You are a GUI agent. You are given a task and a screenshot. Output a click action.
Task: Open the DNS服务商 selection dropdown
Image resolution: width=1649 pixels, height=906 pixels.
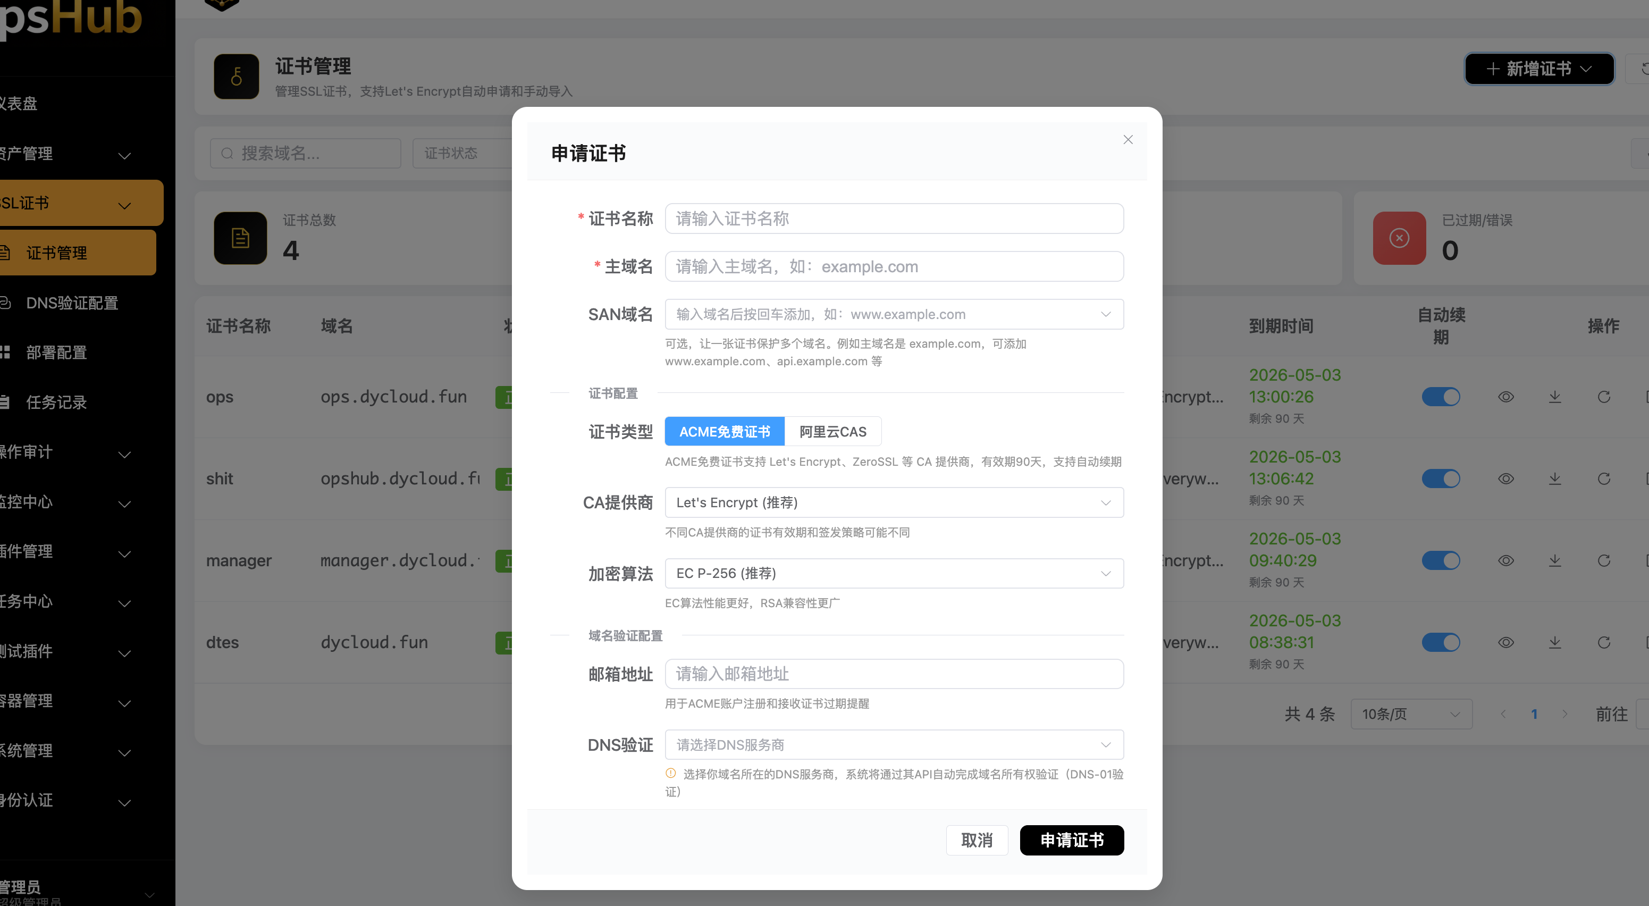(894, 744)
